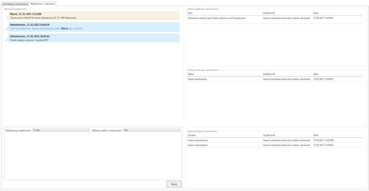This screenshot has width=369, height=191.
Task: Click the Kliknij link in Administrator's message
Action: point(64,28)
